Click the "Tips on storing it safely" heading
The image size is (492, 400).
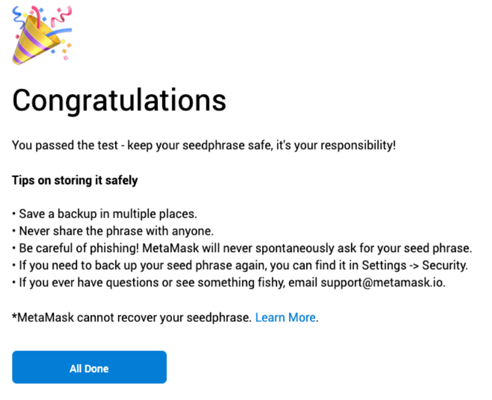75,180
